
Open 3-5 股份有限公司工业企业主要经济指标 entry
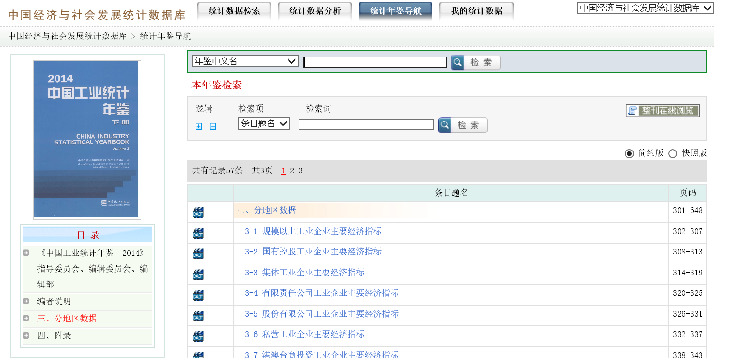pos(322,314)
